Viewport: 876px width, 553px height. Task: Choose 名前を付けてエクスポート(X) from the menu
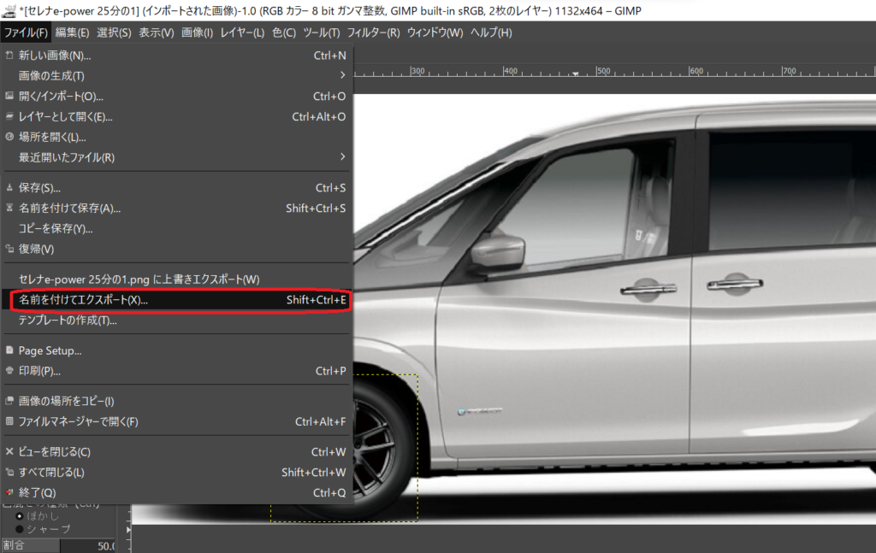tap(84, 301)
